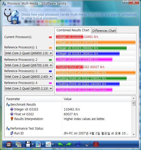
Task: Click the copy windows icon in toolbar
Action: coord(18,144)
